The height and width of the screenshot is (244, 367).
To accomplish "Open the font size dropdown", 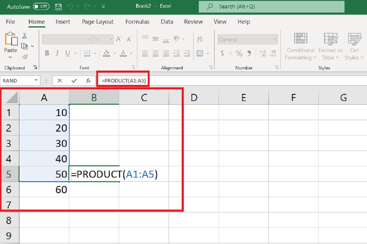I will pos(111,39).
